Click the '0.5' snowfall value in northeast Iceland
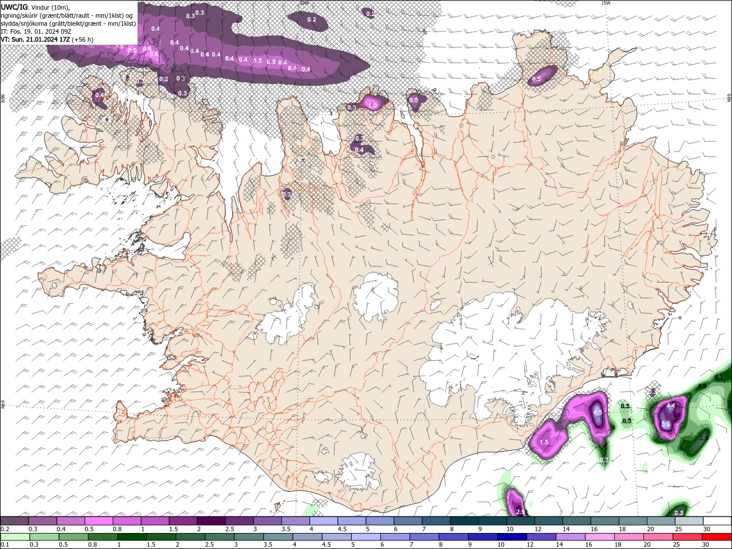 (x=537, y=79)
